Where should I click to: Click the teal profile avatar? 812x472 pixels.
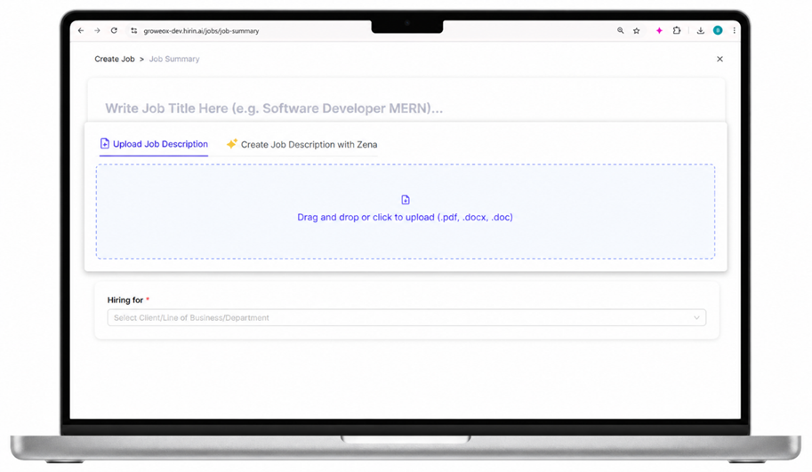pos(718,30)
